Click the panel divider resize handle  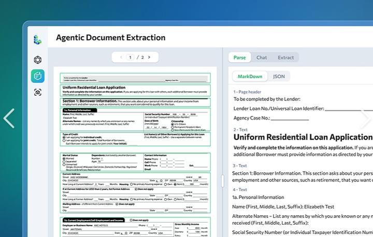pos(222,181)
